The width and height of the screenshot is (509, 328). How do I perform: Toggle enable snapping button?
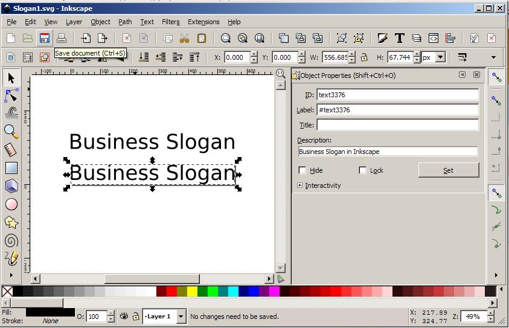click(x=496, y=77)
